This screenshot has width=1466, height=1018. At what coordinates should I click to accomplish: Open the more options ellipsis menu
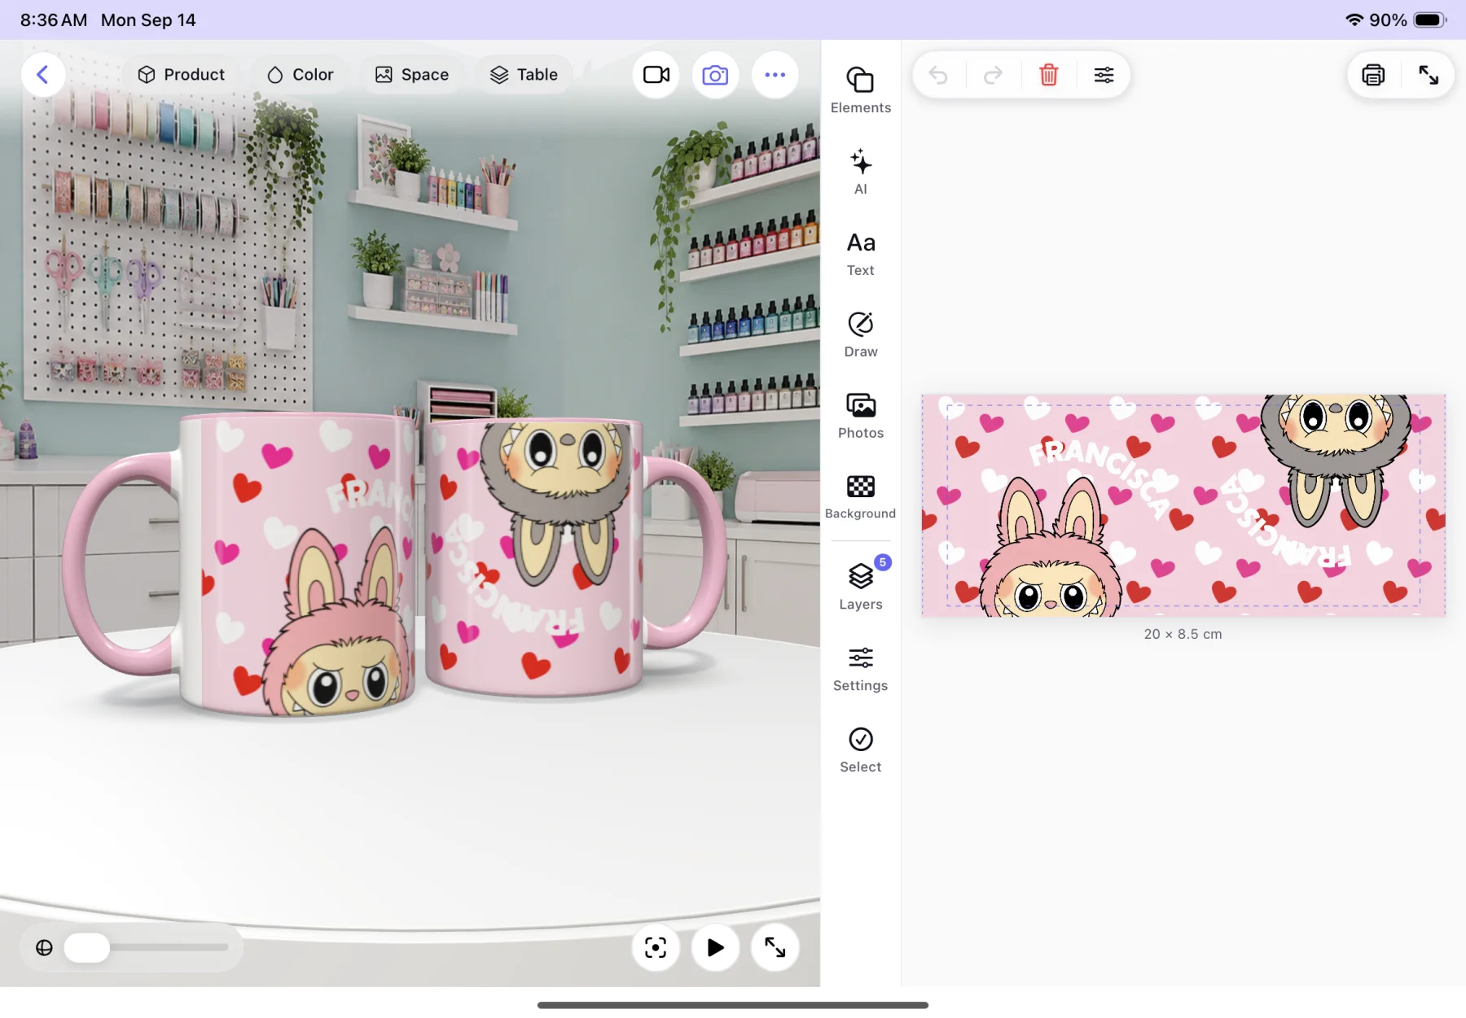point(775,75)
